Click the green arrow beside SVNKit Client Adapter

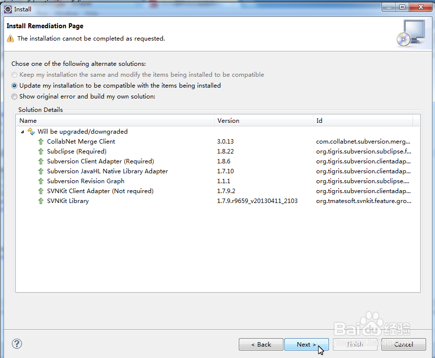(41, 191)
